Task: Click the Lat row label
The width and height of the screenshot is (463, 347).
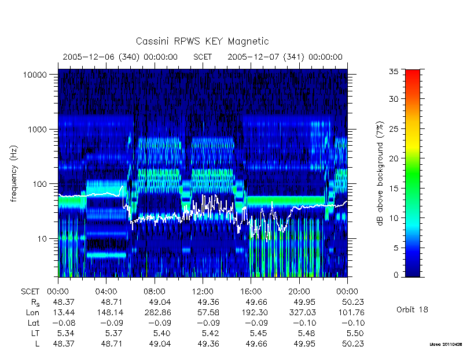Action: [34, 323]
